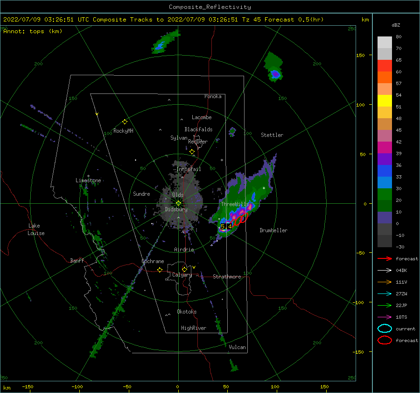Click the magenta 18TS arrow legend icon
Screen dimensions: 420x393
point(385,317)
